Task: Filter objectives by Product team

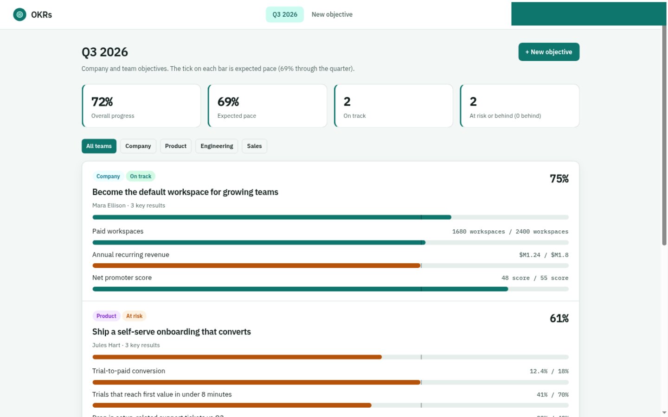Action: pyautogui.click(x=176, y=146)
